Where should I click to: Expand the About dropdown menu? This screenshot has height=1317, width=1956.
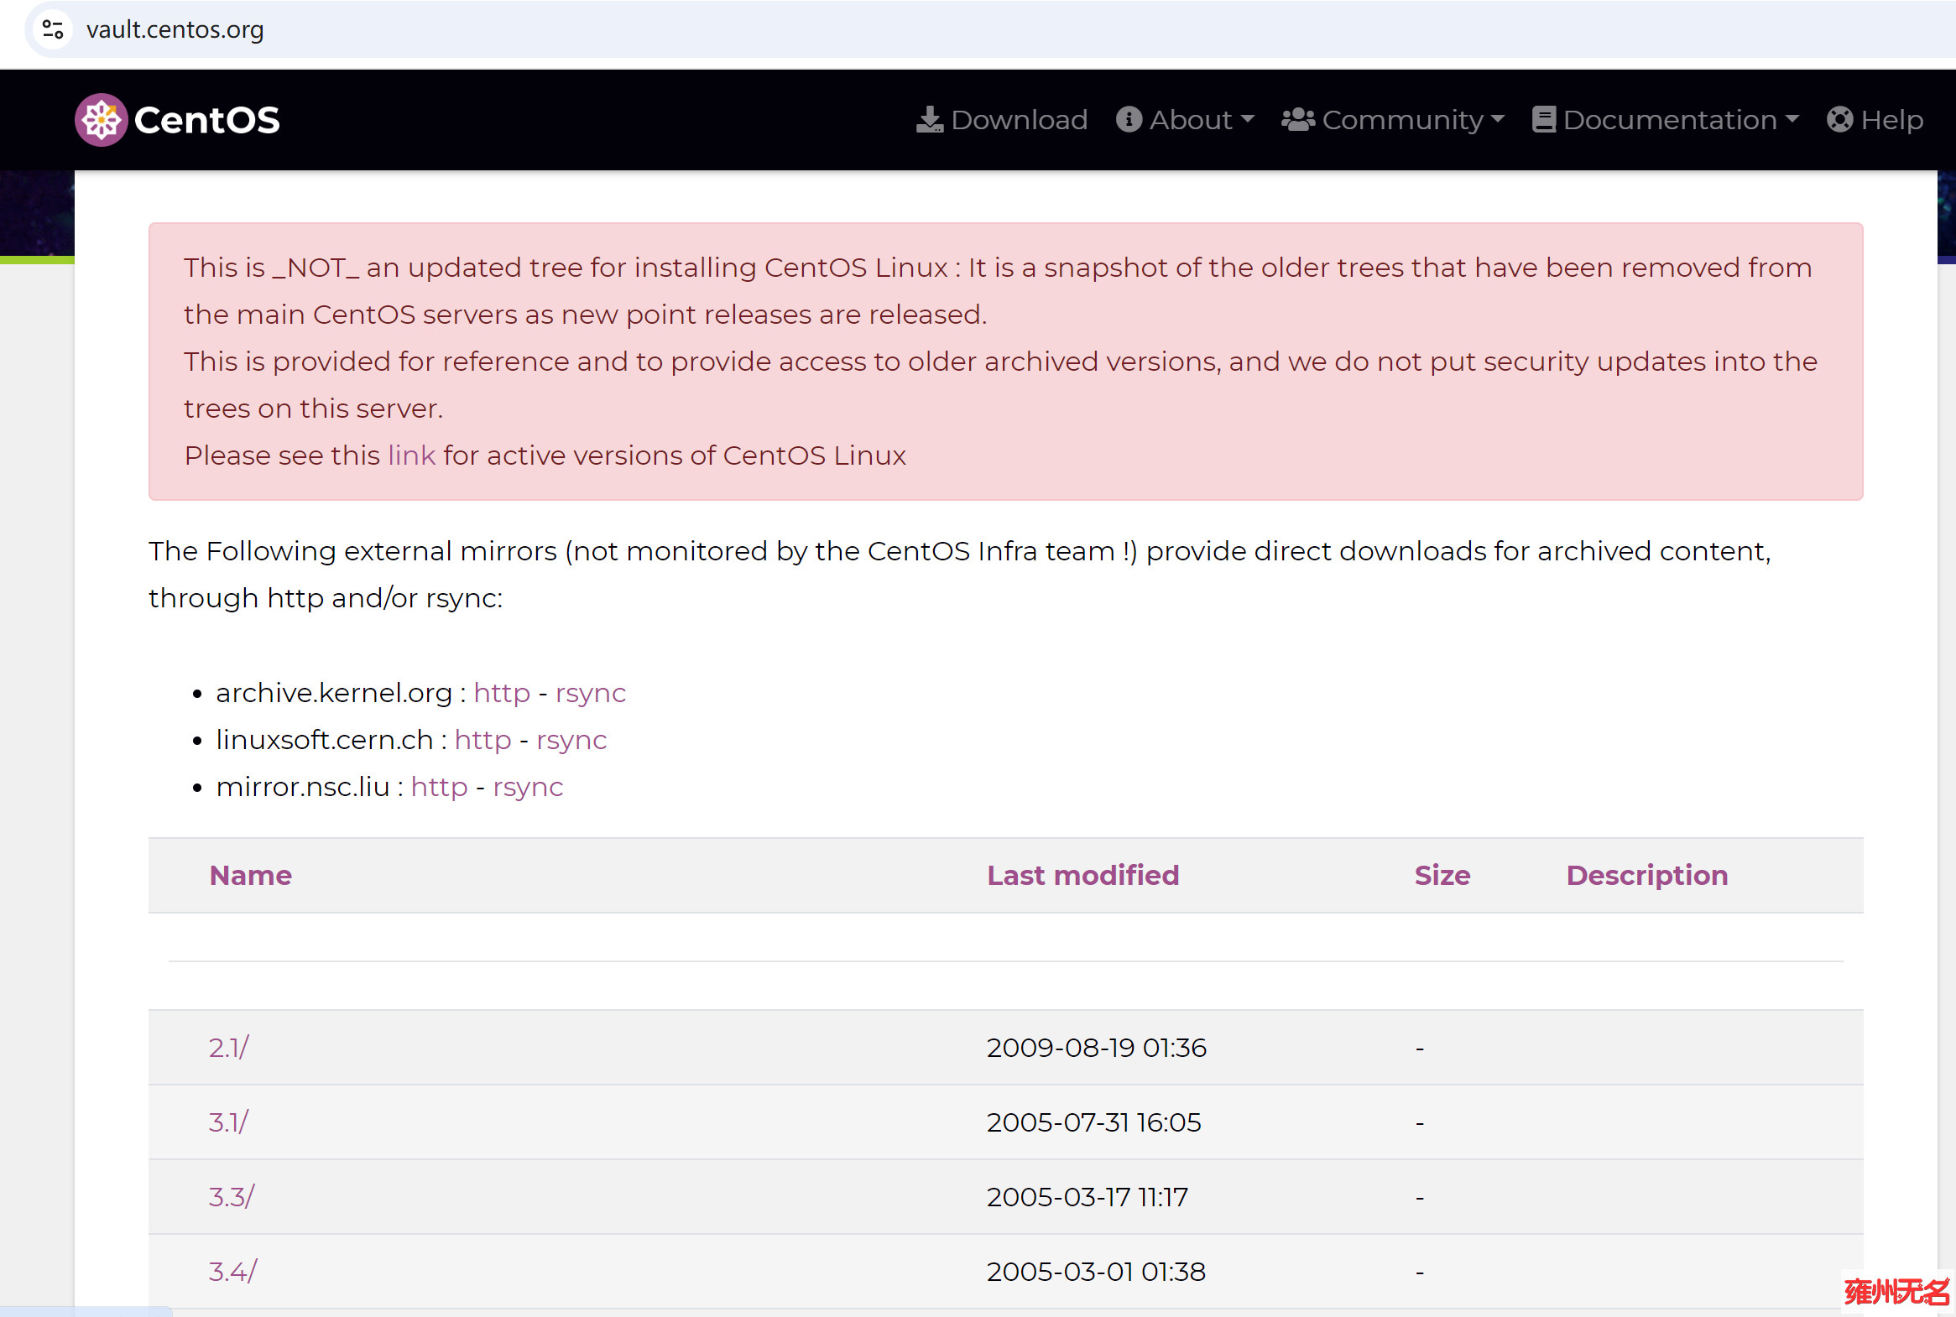(1185, 120)
